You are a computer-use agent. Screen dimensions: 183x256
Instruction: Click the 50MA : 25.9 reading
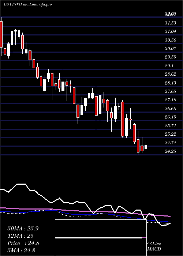click(x=23, y=229)
